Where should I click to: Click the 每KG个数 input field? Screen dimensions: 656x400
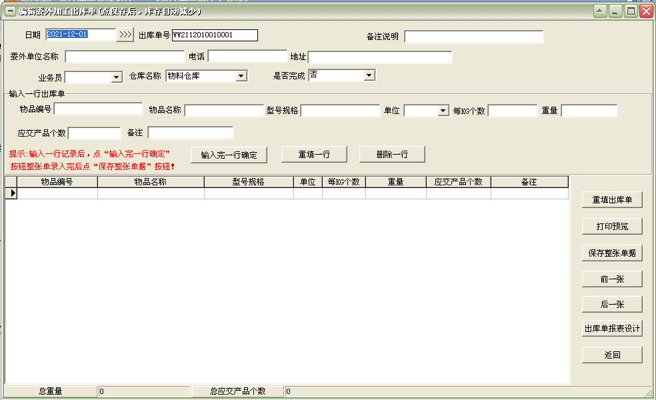513,111
